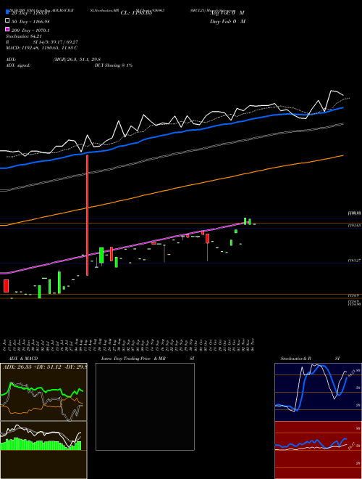Select the '200 Day - 1070.1' legend text
Image resolution: width=362 pixels, height=479 pixels.
[30, 30]
